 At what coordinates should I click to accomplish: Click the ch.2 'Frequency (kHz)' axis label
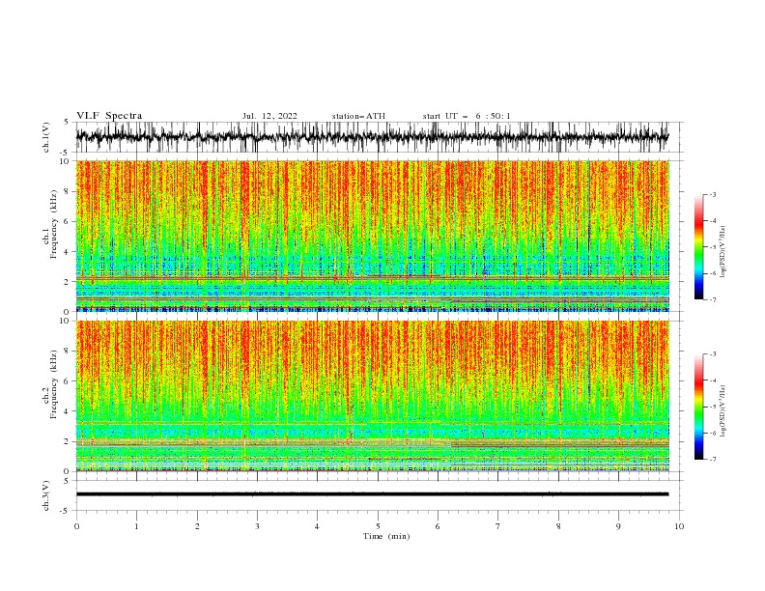53,384
